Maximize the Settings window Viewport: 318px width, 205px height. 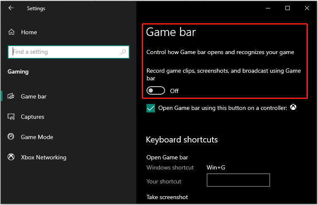click(288, 8)
